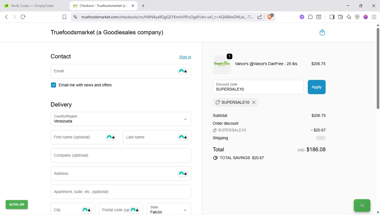Image resolution: width=380 pixels, height=215 pixels.
Task: Switch to Verify Codes — SimplyCodes tab
Action: pos(32,6)
